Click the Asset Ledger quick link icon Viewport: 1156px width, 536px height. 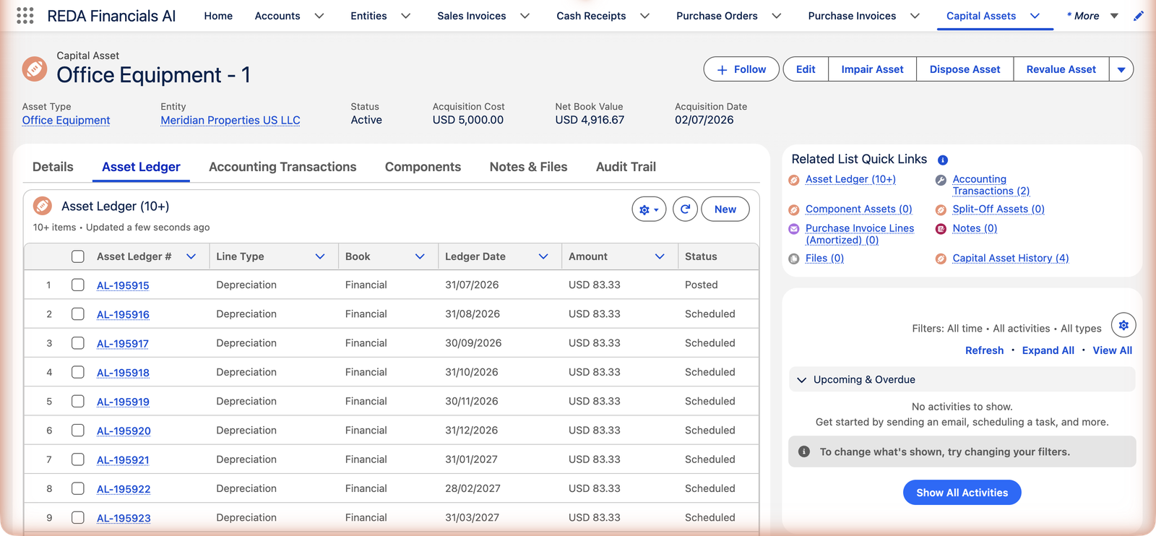[x=794, y=180]
